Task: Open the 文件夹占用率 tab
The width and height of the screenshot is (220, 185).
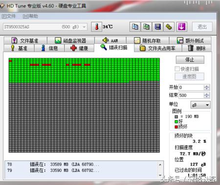Action: tap(158, 48)
